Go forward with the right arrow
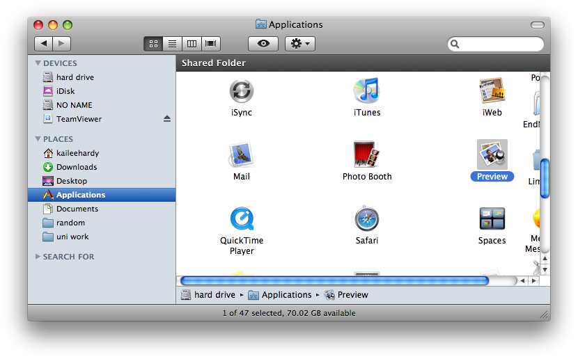 61,43
